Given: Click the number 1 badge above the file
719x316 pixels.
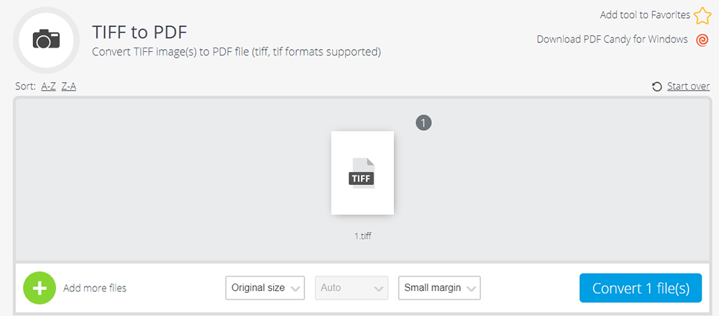Looking at the screenshot, I should click(423, 123).
